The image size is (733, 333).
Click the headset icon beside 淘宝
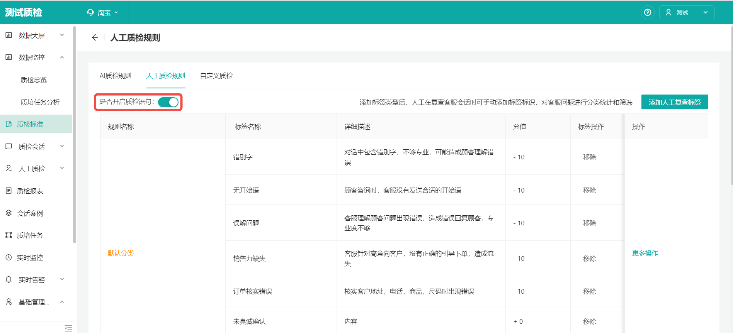(90, 12)
